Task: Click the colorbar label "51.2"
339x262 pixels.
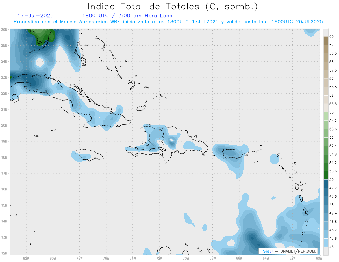Action: 333,163
